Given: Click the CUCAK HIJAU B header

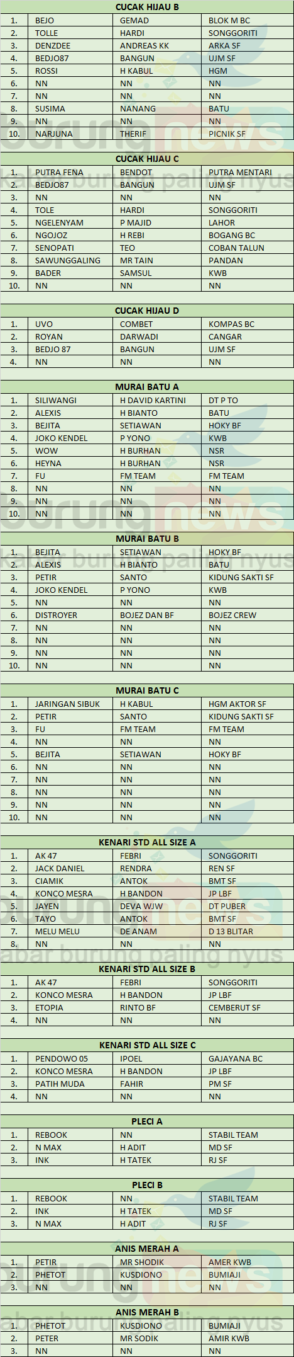Looking at the screenshot, I should pos(147,7).
